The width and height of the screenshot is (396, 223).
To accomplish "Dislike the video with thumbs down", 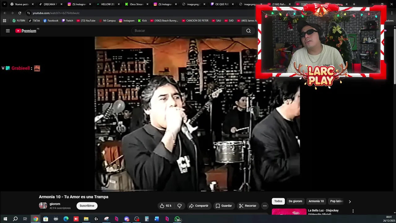I will [x=179, y=206].
